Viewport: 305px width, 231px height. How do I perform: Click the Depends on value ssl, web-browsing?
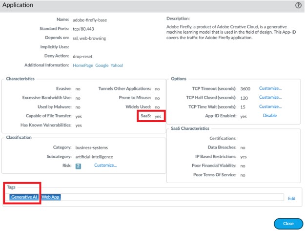coord(89,38)
